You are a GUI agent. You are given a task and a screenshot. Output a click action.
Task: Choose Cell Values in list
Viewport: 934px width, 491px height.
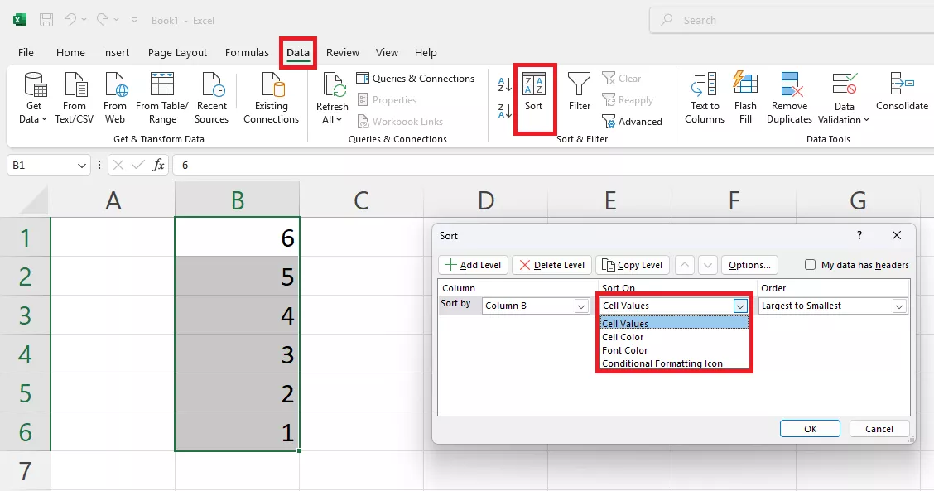(x=674, y=324)
